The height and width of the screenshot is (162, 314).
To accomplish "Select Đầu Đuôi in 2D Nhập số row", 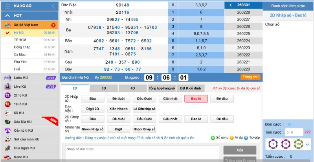I will click(x=144, y=99).
